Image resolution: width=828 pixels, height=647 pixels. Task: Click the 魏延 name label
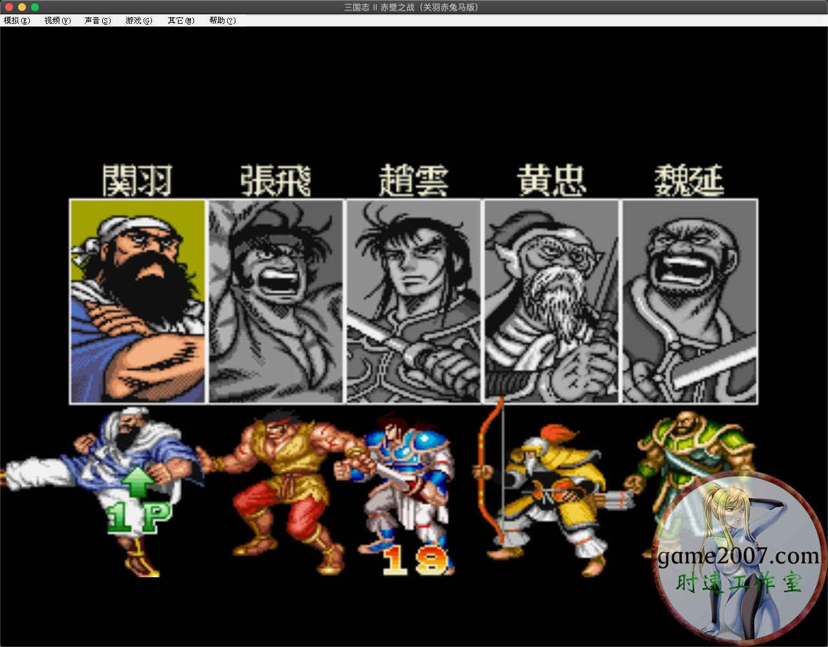690,180
